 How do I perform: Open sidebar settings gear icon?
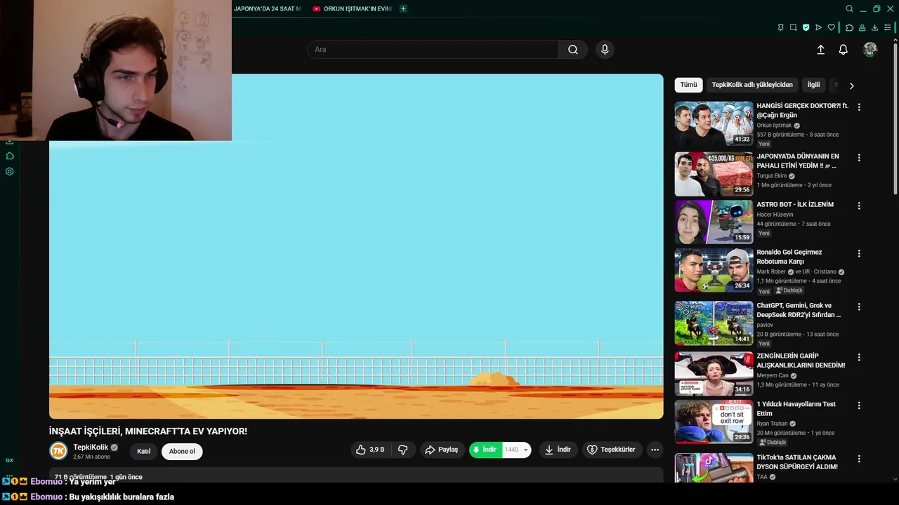click(x=10, y=171)
